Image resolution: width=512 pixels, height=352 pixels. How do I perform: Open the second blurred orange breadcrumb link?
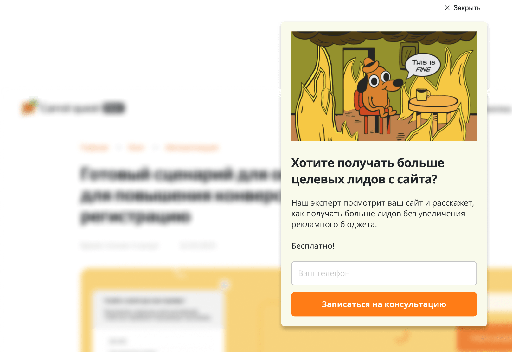[x=136, y=147]
